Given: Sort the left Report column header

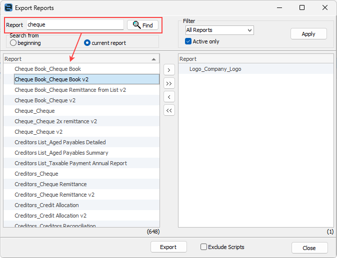Looking at the screenshot, I should point(81,59).
